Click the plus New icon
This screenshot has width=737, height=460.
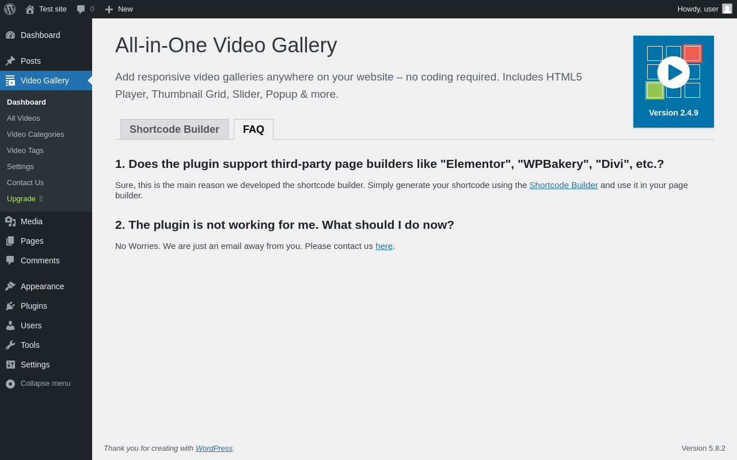(x=109, y=9)
